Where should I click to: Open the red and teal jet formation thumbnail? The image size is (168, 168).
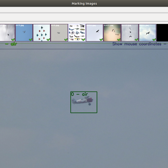(42, 33)
